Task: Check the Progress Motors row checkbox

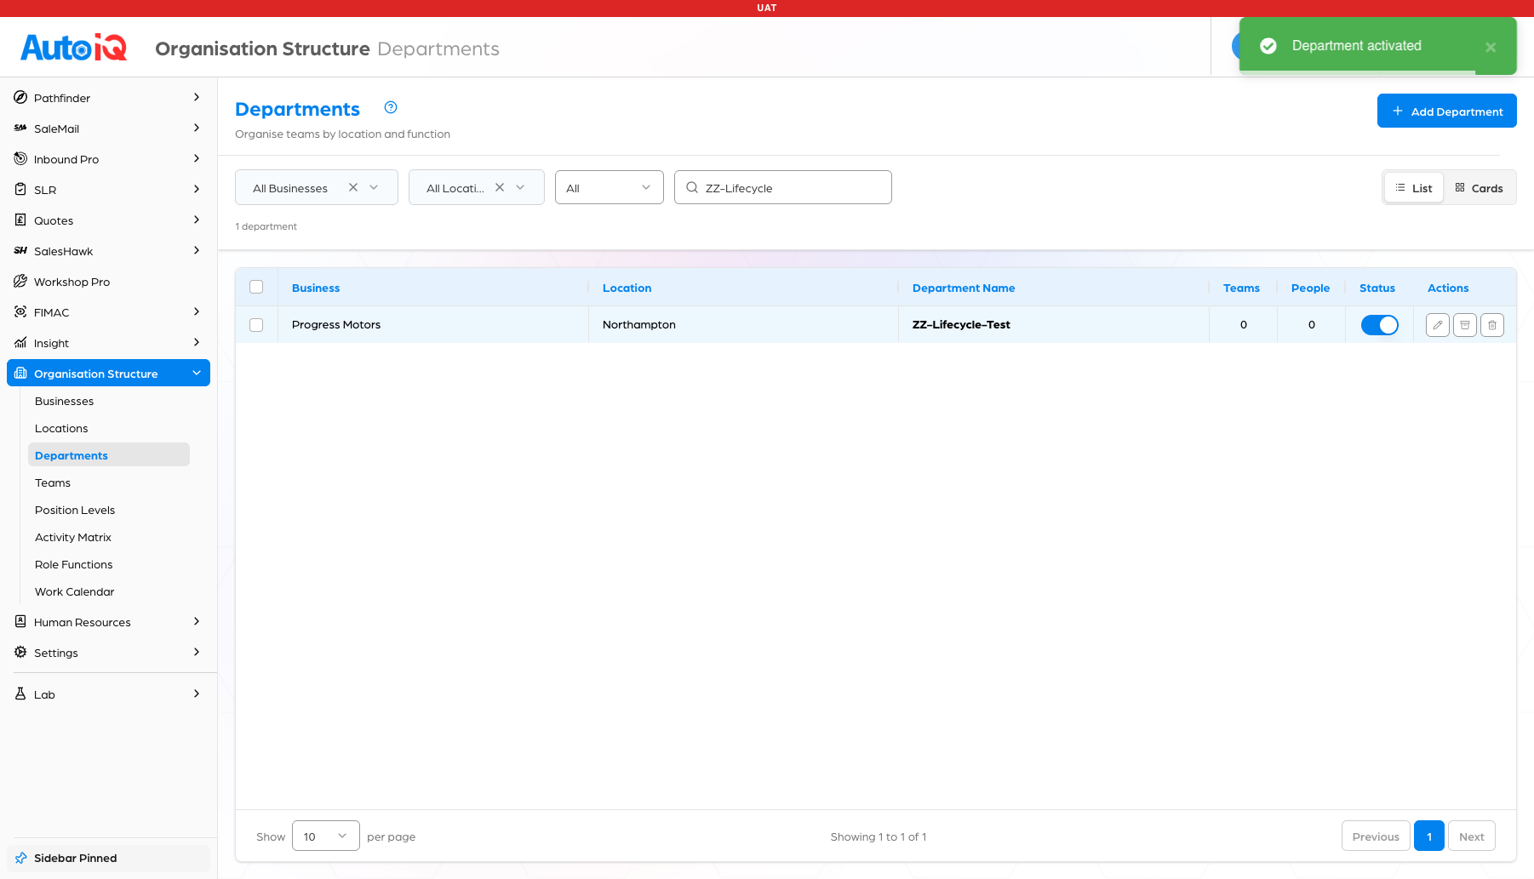Action: pos(256,325)
